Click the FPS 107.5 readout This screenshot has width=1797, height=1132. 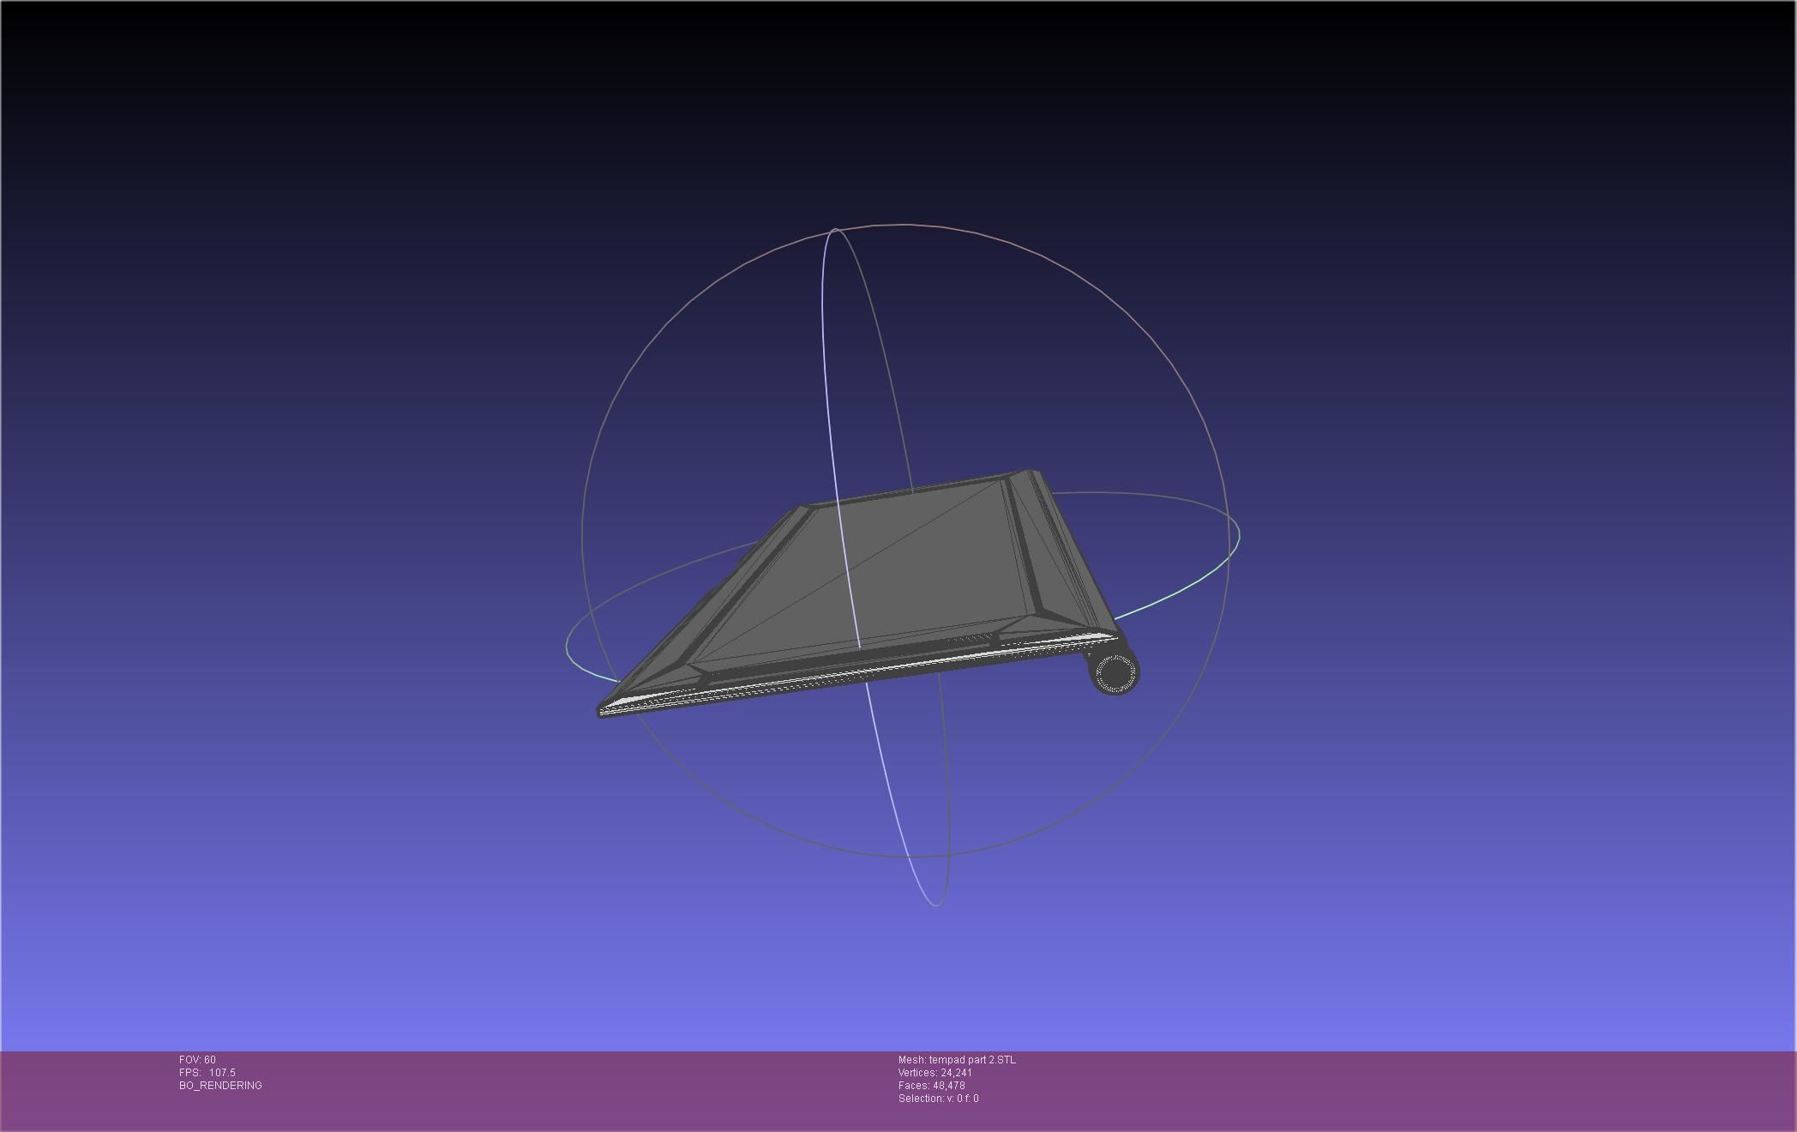(207, 1073)
